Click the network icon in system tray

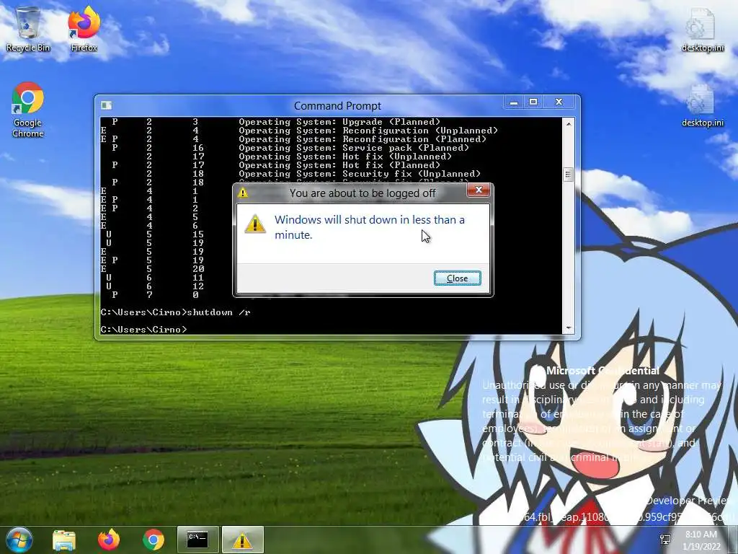tap(665, 540)
